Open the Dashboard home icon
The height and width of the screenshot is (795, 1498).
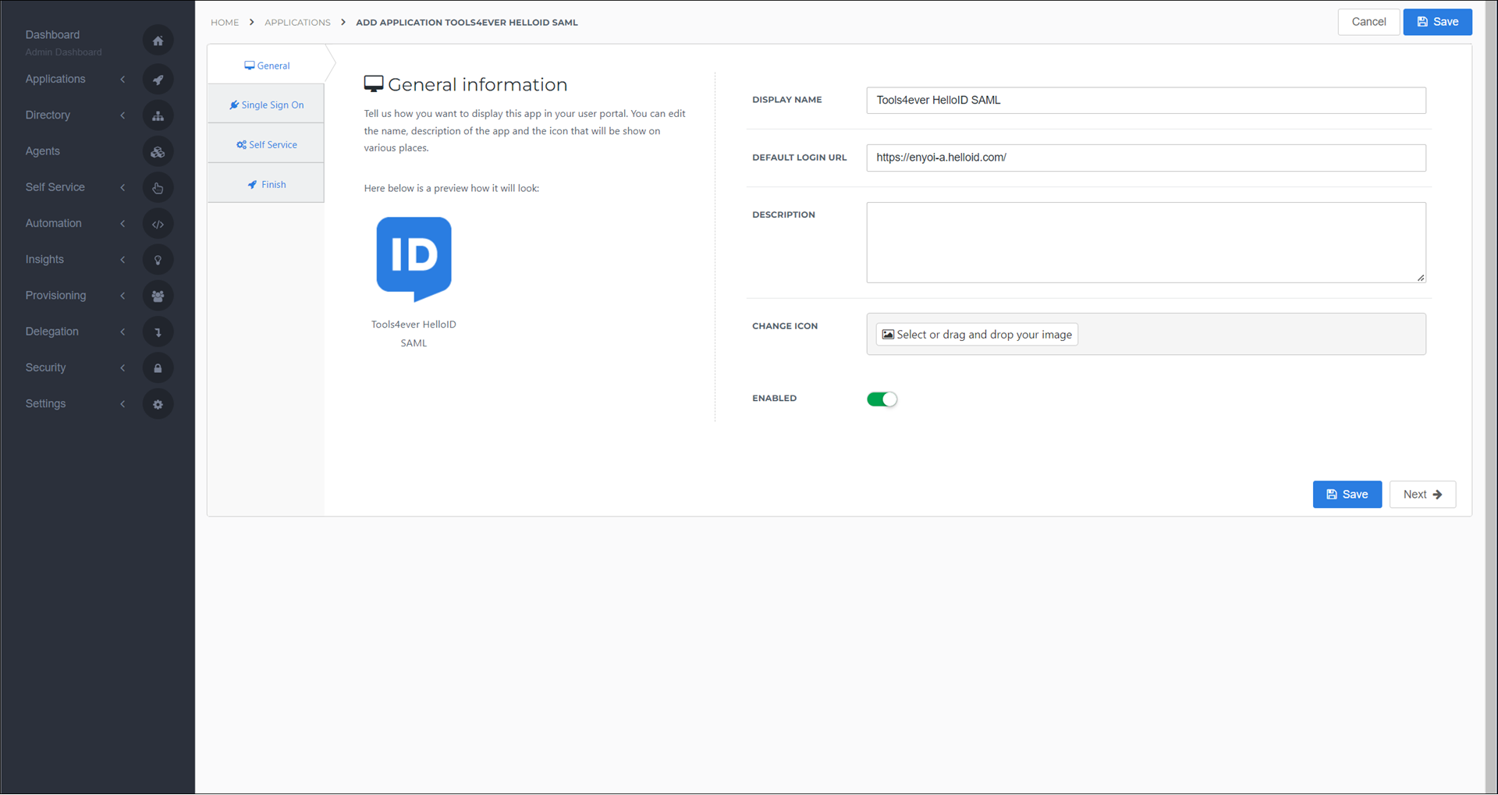[x=158, y=41]
